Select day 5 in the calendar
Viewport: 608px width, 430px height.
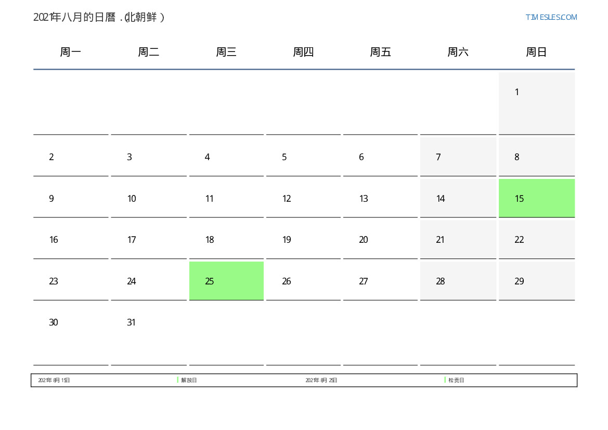(x=303, y=157)
